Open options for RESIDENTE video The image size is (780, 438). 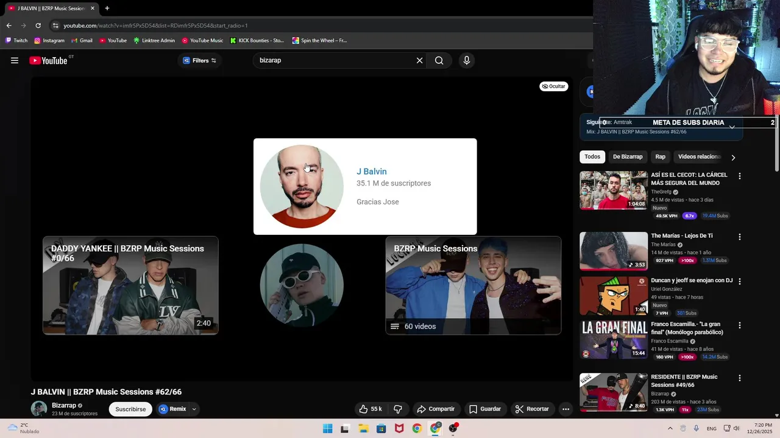point(740,378)
